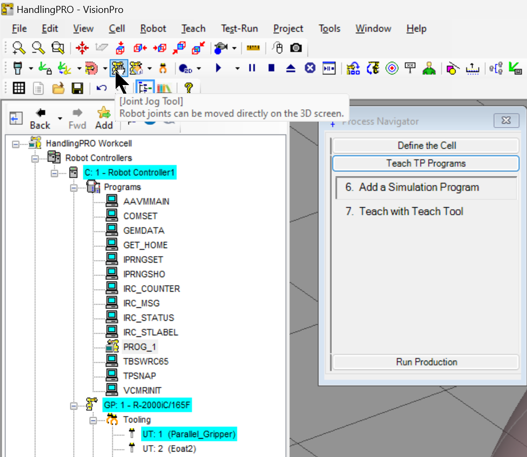Open the Back button history dropdown
The image size is (527, 457).
pos(60,118)
